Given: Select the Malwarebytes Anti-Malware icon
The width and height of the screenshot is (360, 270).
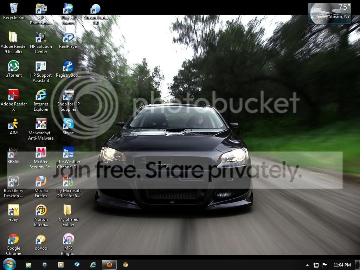Looking at the screenshot, I should point(41,129).
